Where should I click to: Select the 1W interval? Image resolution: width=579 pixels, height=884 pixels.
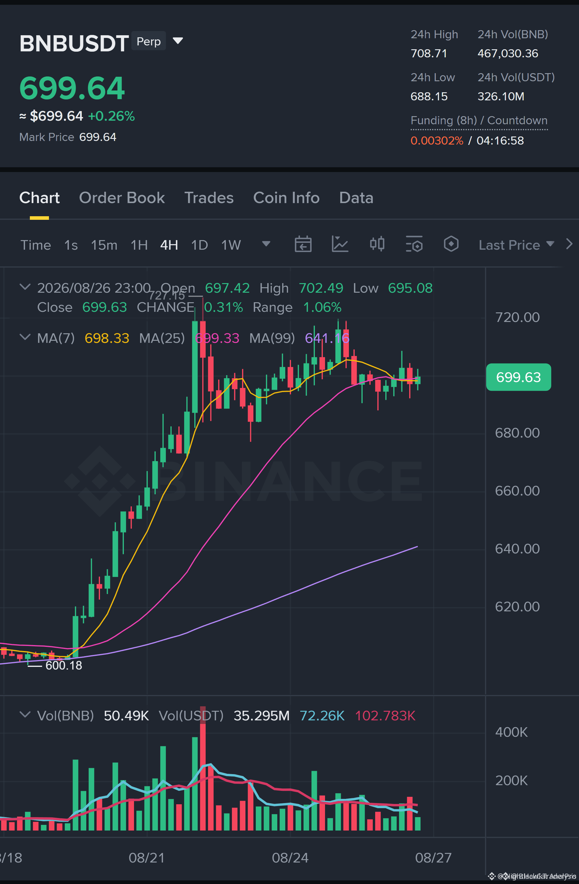click(x=231, y=245)
